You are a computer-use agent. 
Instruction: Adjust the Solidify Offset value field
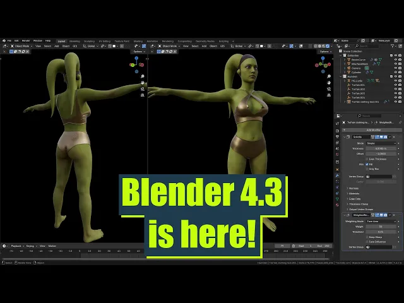381,154
